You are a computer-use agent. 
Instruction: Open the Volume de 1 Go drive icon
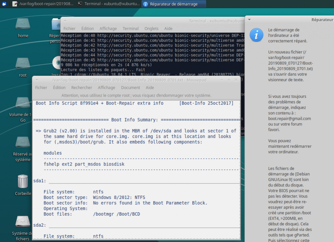pos(23,104)
